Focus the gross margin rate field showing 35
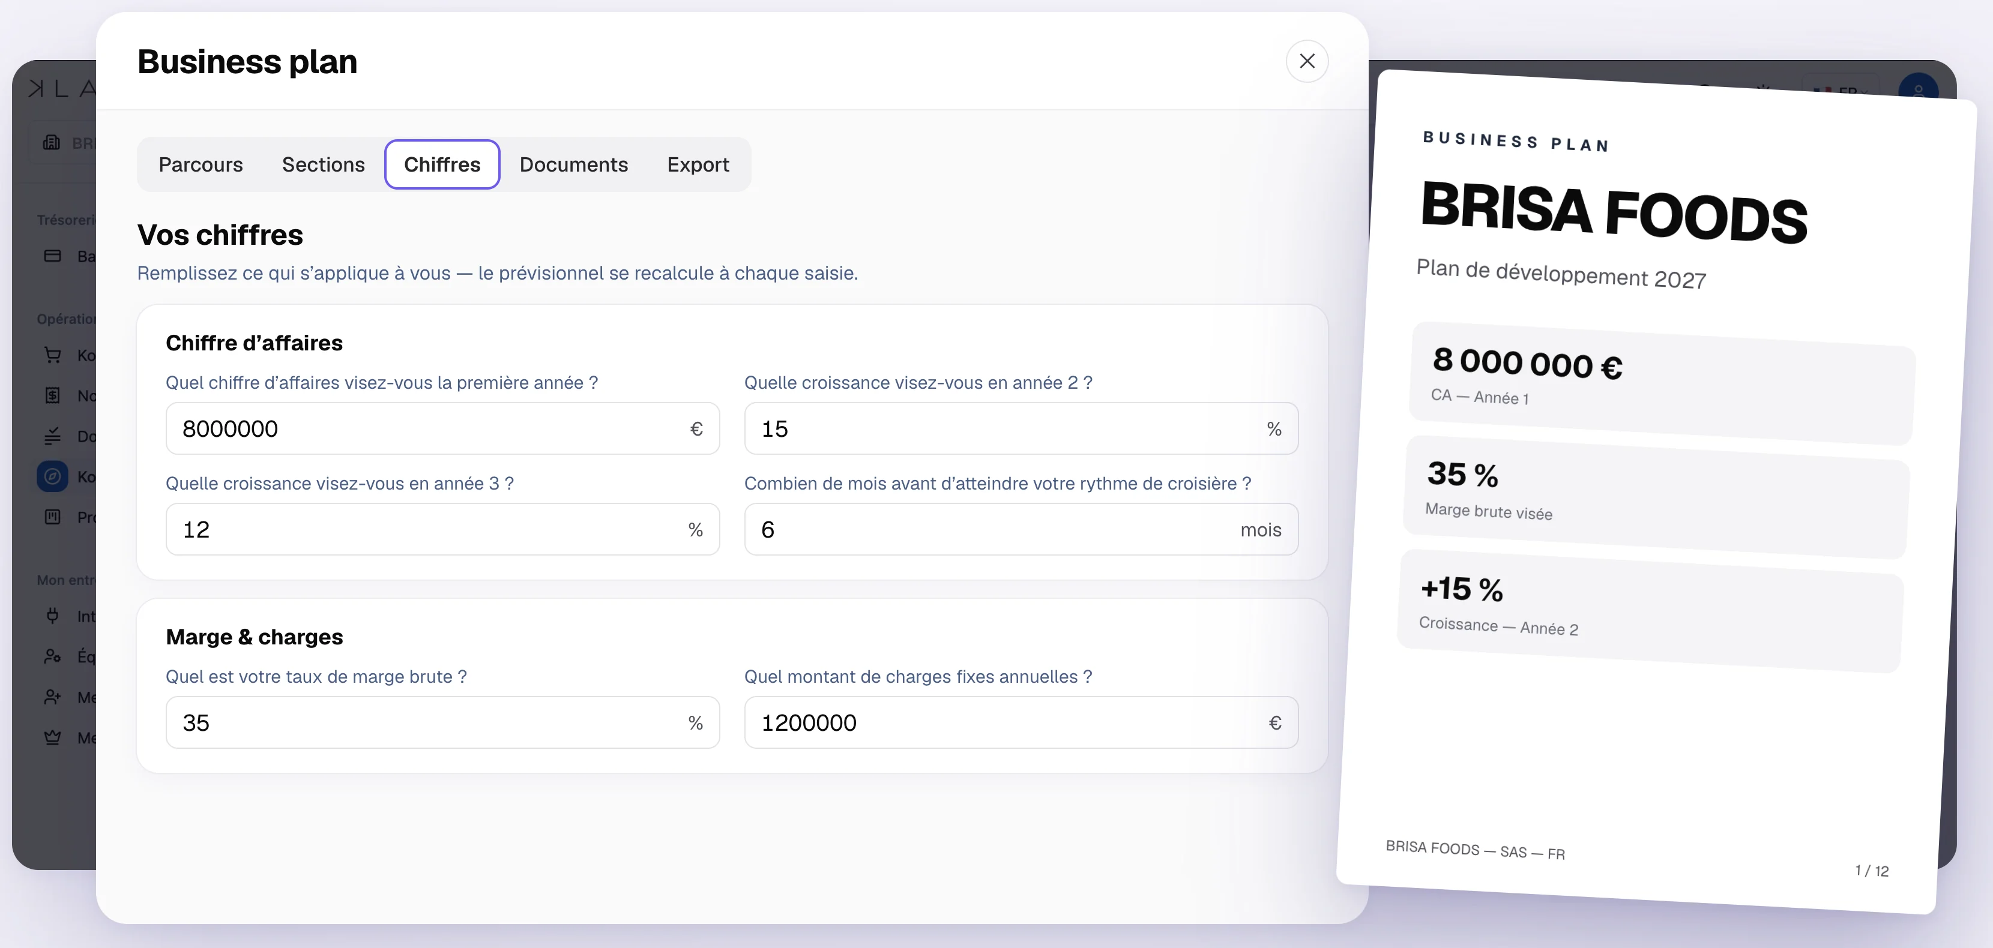This screenshot has height=948, width=1993. [442, 722]
